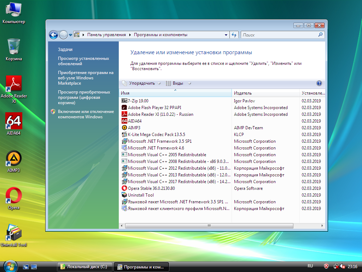Click the refresh button beside the address bar
362x272 pixels.
click(x=234, y=35)
